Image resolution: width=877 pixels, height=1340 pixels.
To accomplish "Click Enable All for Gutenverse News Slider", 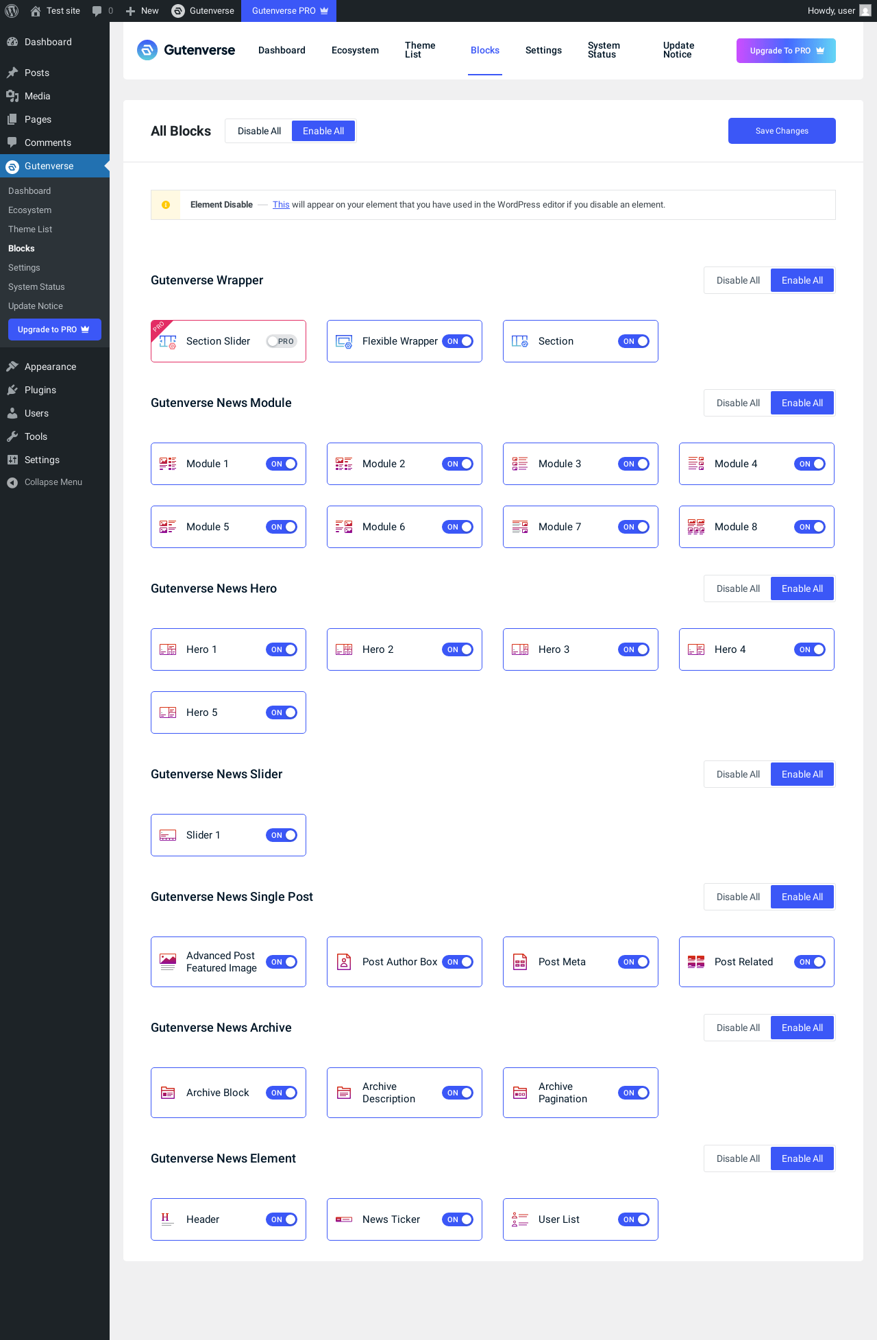I will (x=802, y=774).
